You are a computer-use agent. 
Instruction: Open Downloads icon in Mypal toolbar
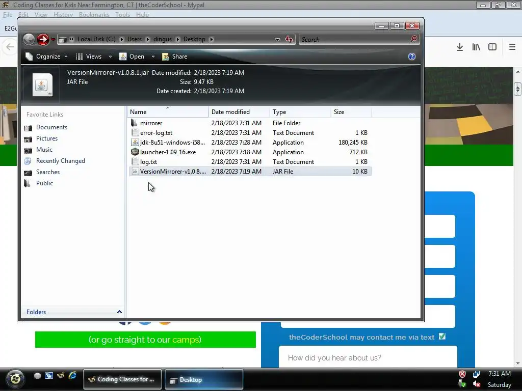460,47
